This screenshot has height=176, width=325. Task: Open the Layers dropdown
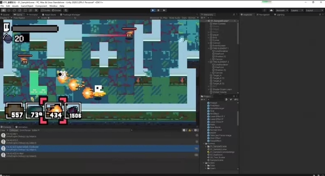tap(297, 10)
